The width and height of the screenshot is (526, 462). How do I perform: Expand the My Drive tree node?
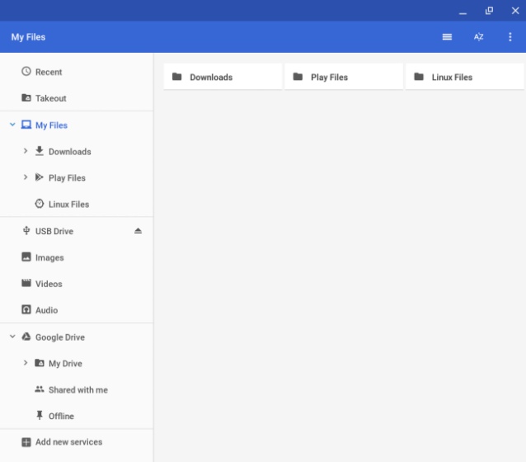26,363
